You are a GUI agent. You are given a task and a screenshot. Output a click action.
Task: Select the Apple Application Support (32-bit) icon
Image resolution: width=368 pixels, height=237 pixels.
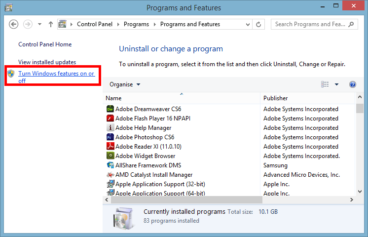(x=110, y=184)
